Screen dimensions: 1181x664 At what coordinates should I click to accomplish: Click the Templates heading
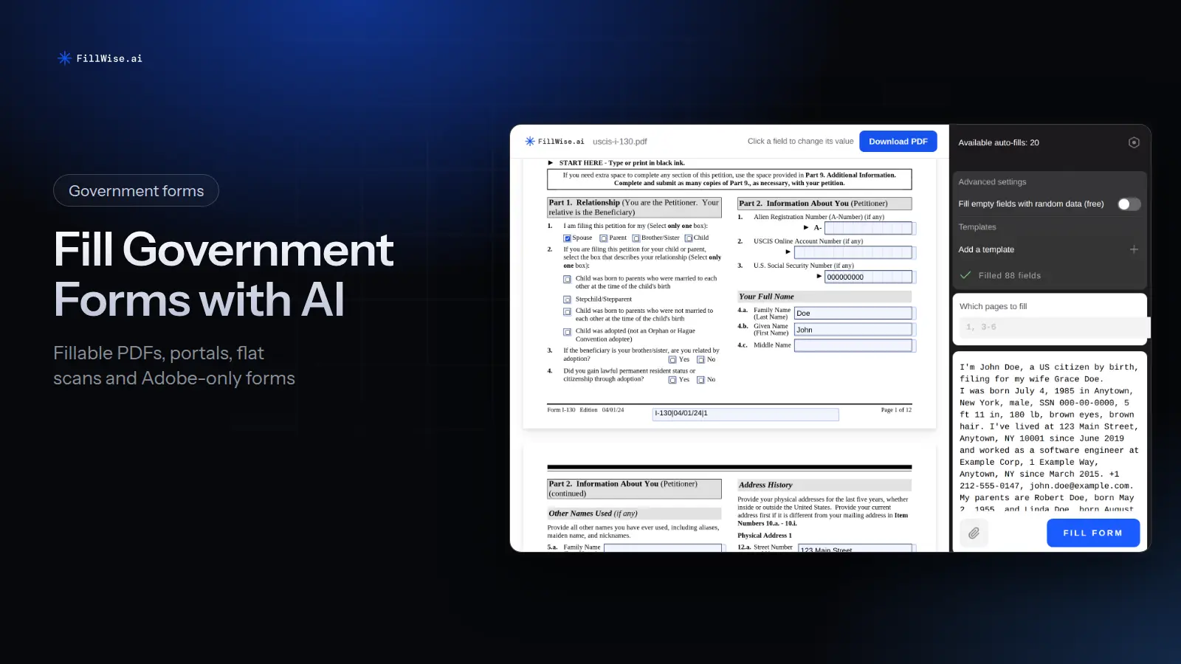[x=977, y=227]
